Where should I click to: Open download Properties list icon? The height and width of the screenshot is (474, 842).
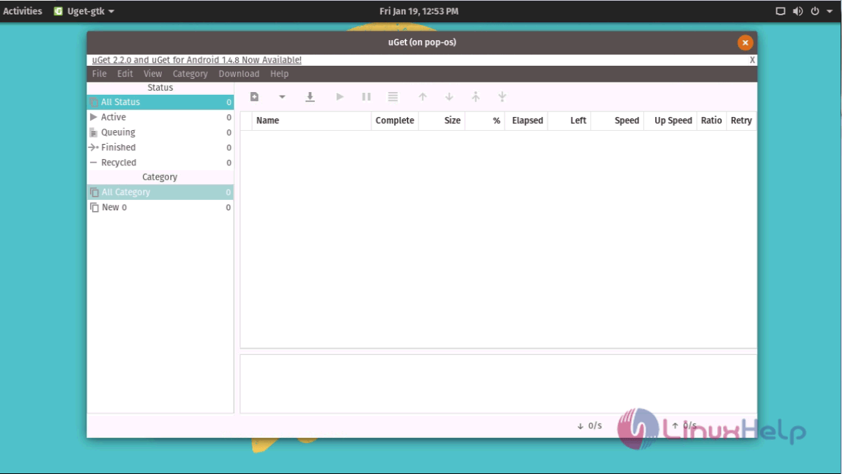point(393,97)
